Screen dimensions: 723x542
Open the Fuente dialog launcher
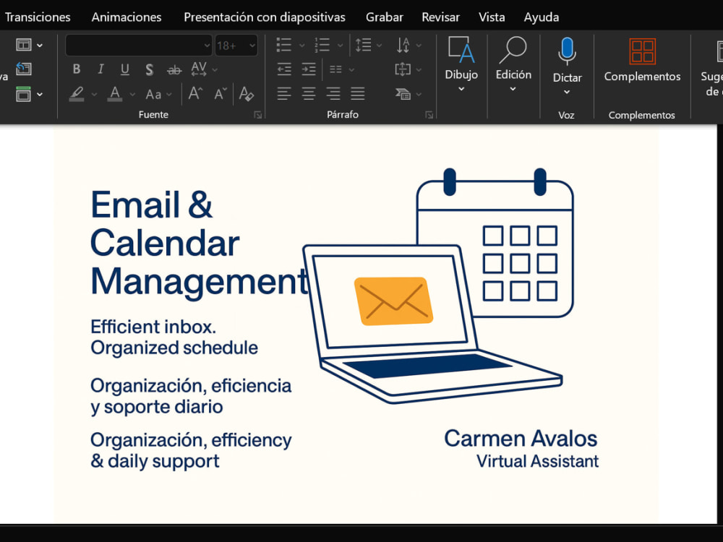pyautogui.click(x=258, y=115)
